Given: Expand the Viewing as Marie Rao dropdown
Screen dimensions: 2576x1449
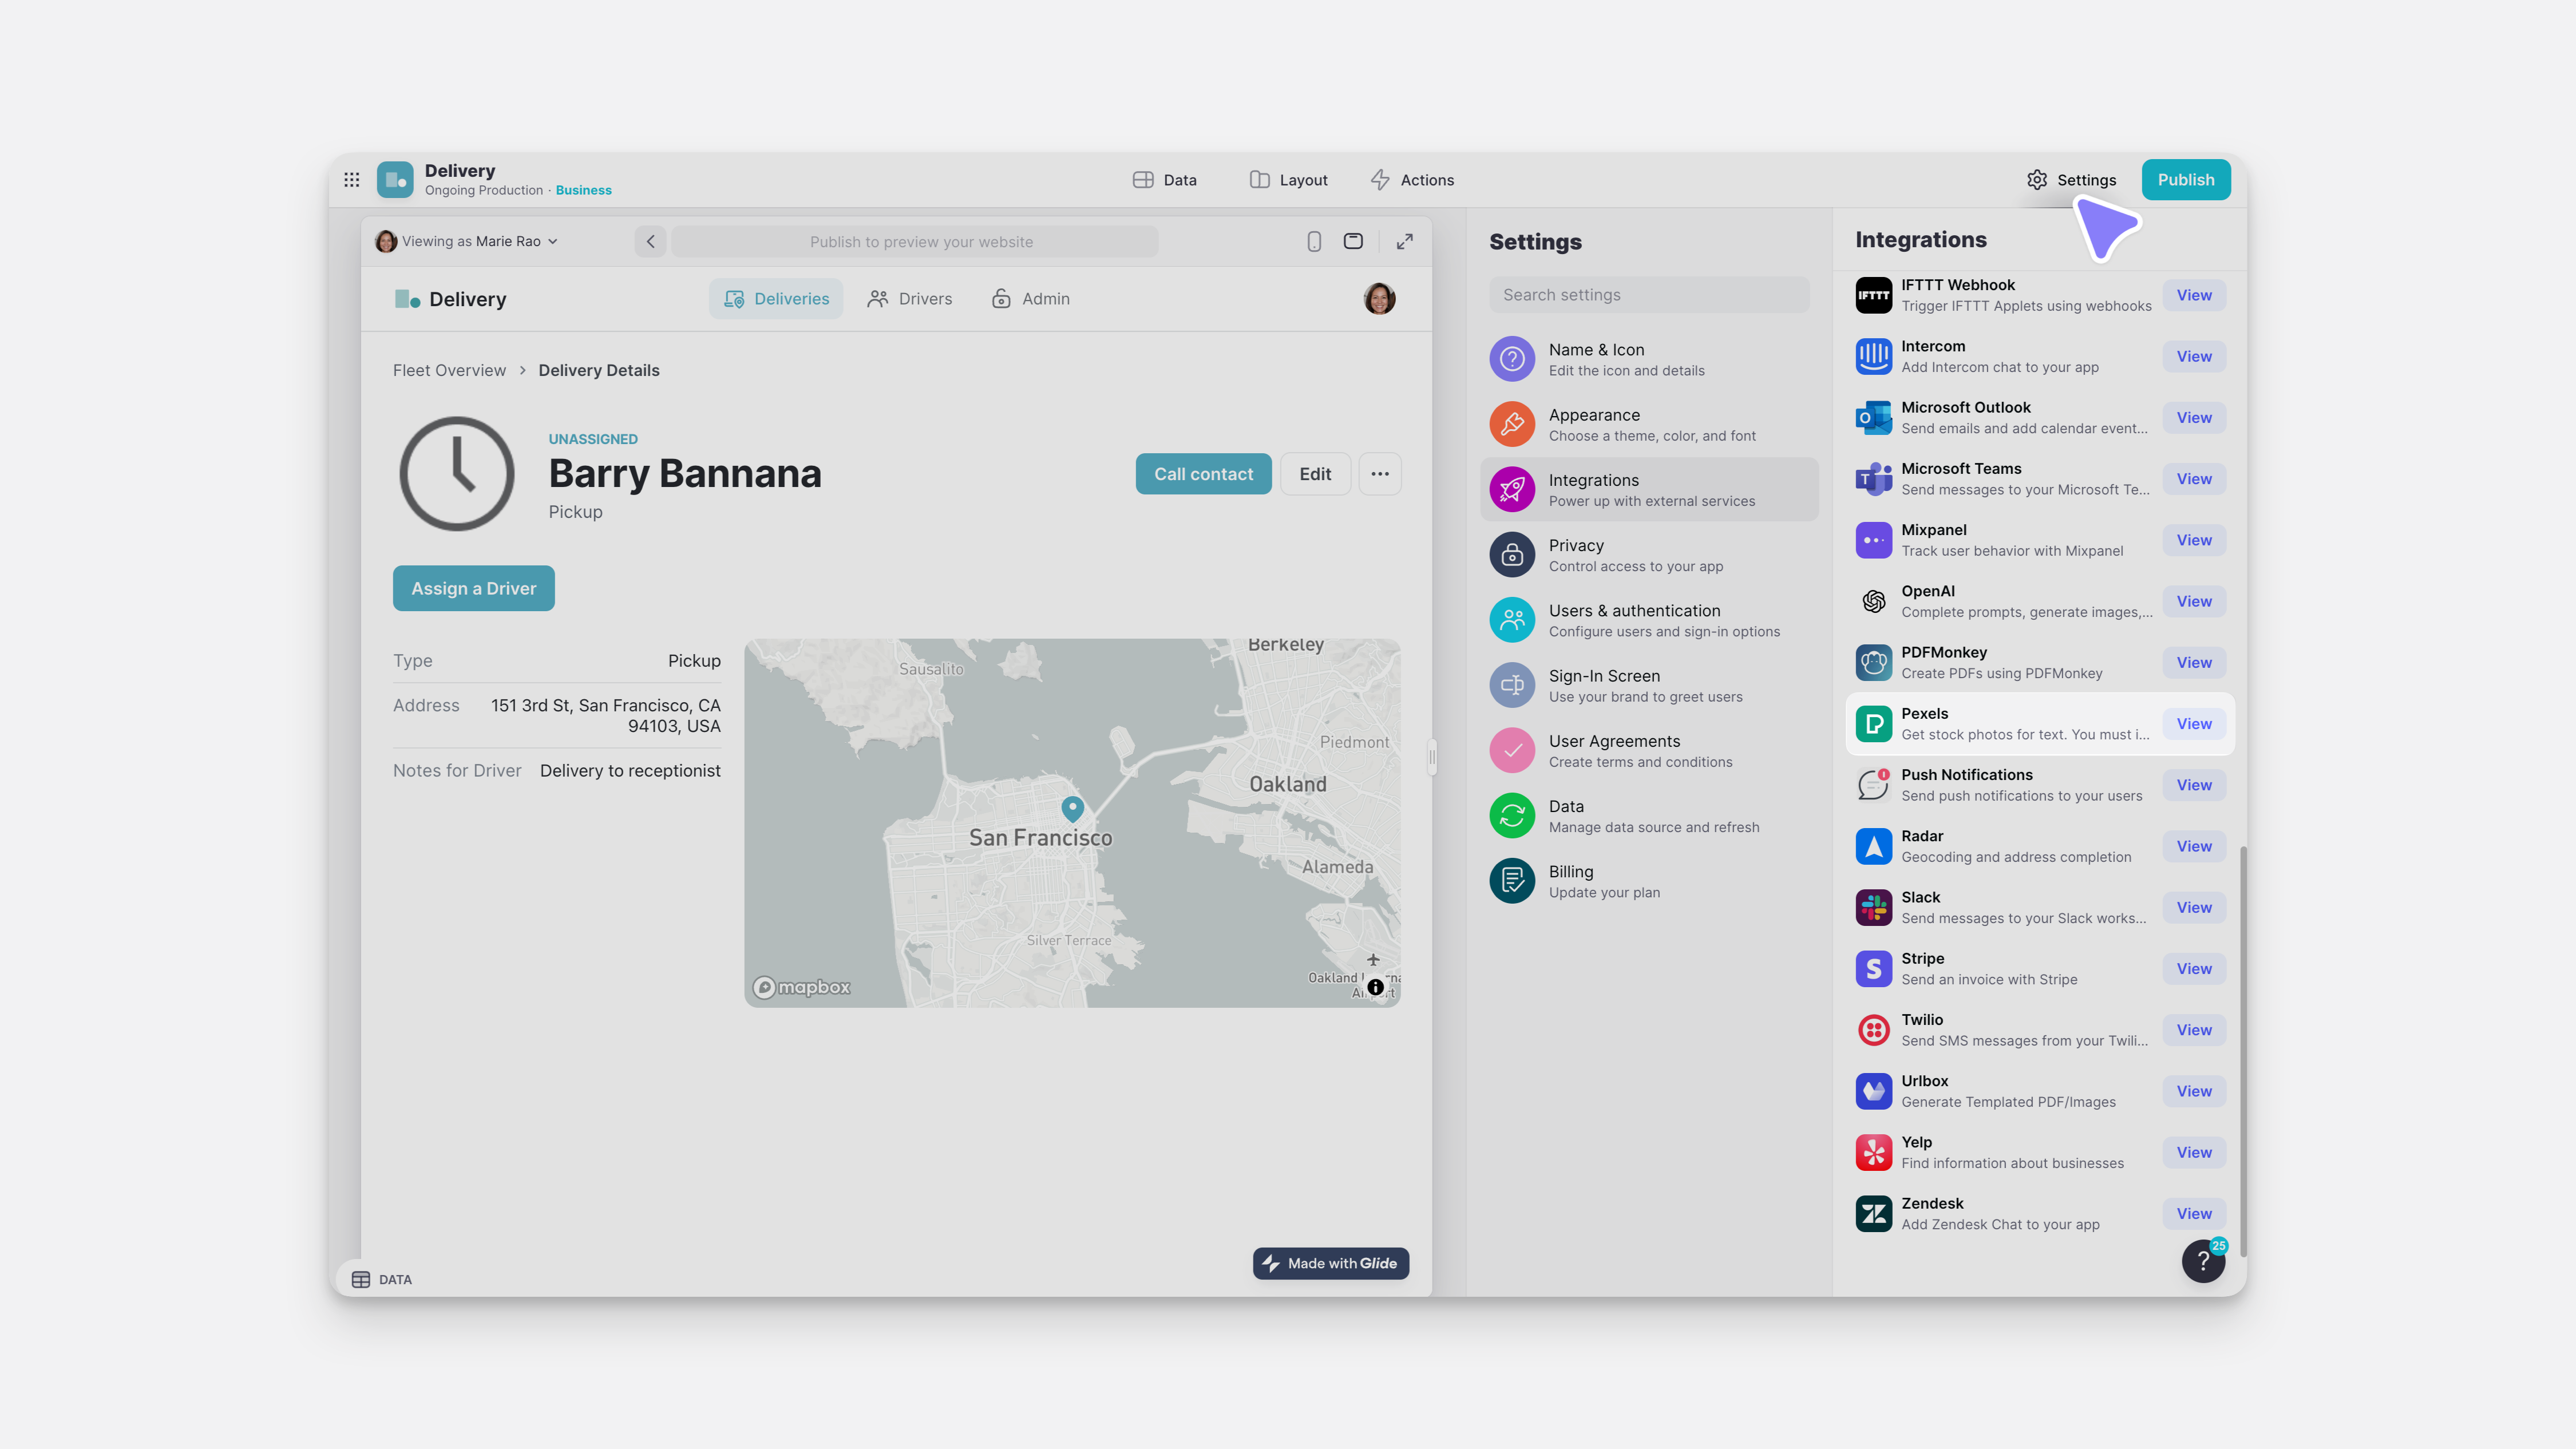Looking at the screenshot, I should pos(466,241).
